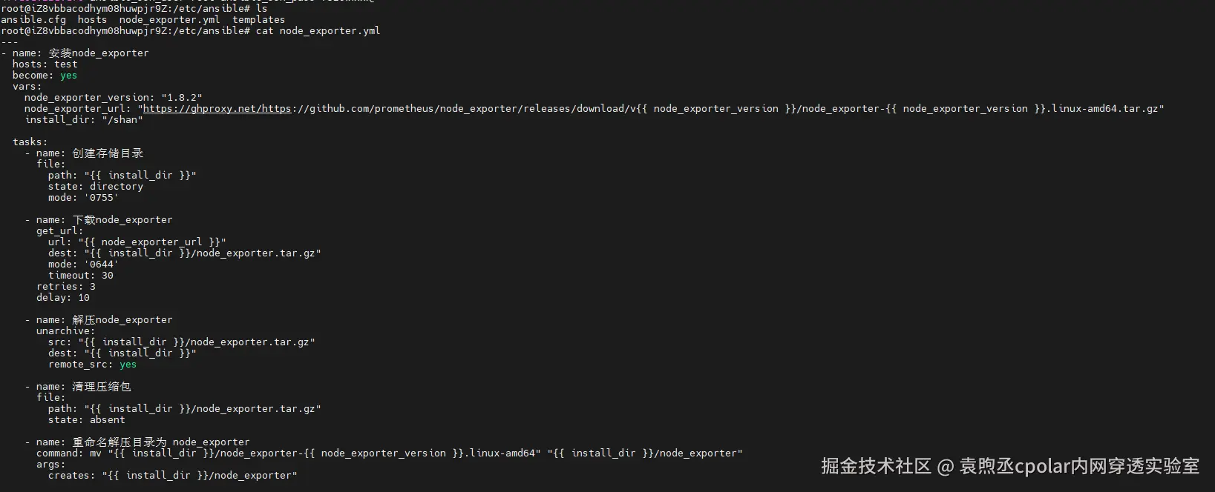Select 'node_exporter.yml' in the ls output

point(169,20)
